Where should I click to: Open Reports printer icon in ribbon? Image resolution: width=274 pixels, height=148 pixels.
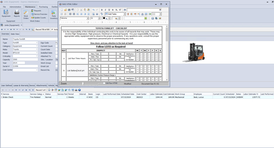(17, 14)
